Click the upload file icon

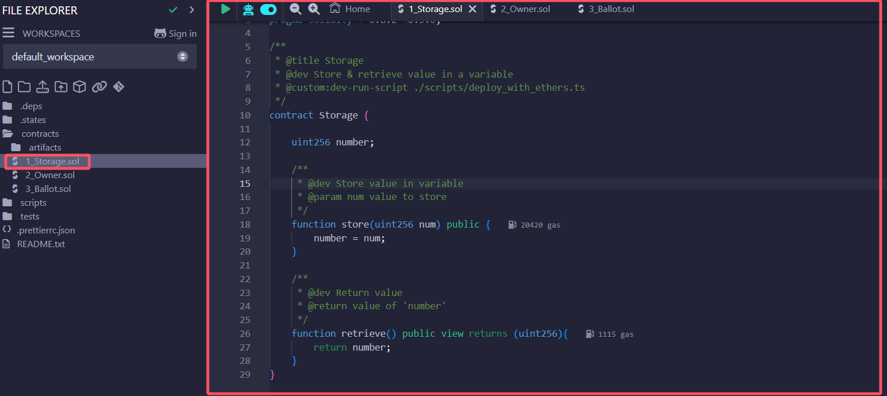click(43, 87)
